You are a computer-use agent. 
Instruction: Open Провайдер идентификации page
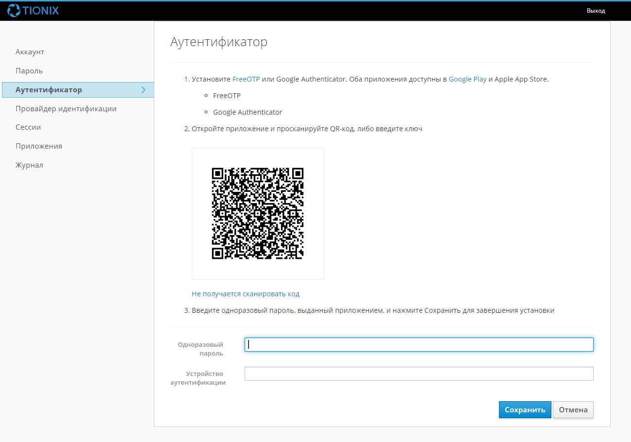point(66,109)
